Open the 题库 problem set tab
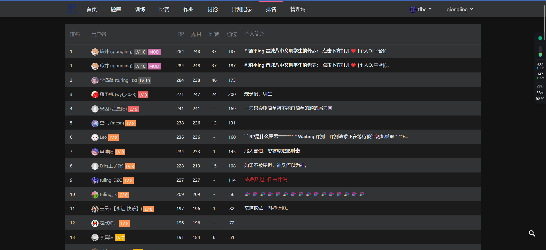 tap(116, 9)
